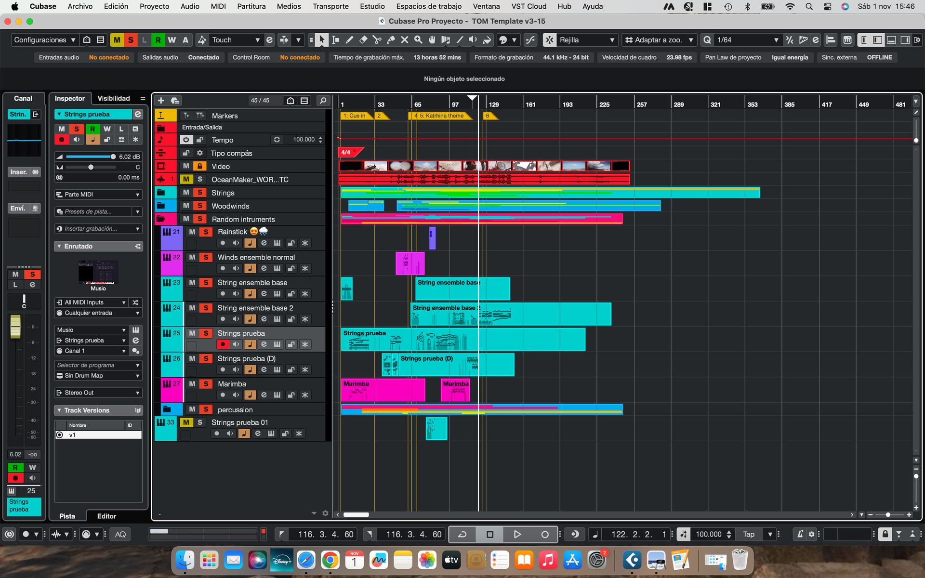Solo the Rainstick track
925x578 pixels.
pos(206,232)
